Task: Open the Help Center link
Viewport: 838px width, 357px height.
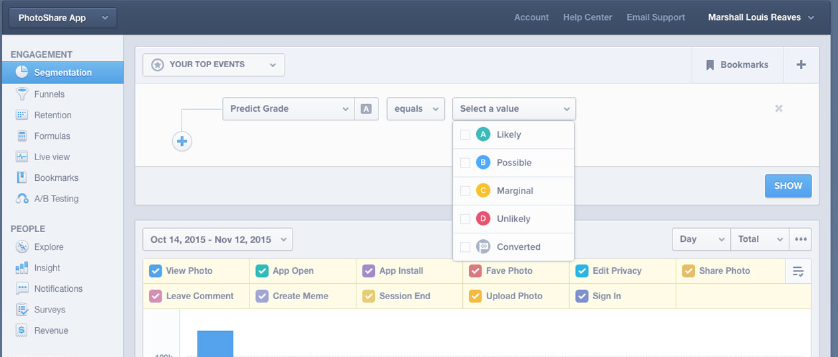Action: click(x=587, y=17)
